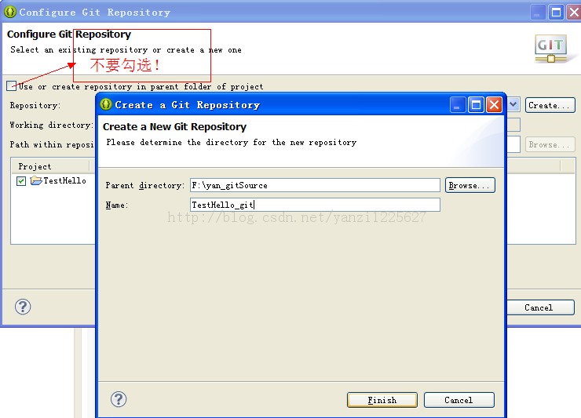This screenshot has width=581, height=418.
Task: Click Browse next to Parent directory
Action: click(470, 185)
